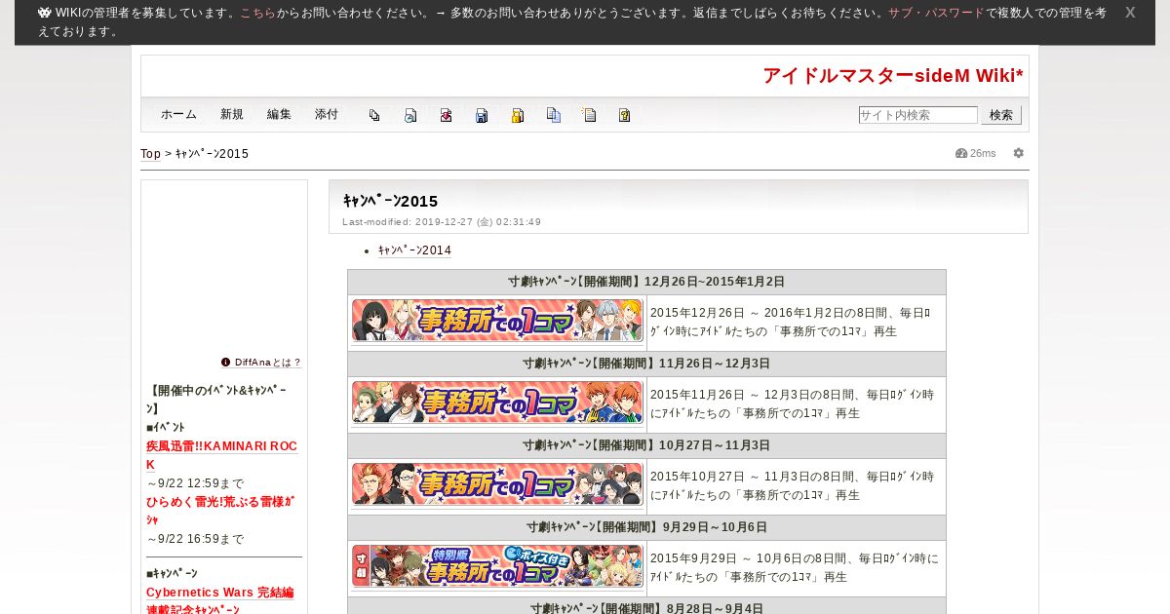The width and height of the screenshot is (1170, 614).
Task: Follow the こちら link in the notice banner
Action: pyautogui.click(x=257, y=14)
